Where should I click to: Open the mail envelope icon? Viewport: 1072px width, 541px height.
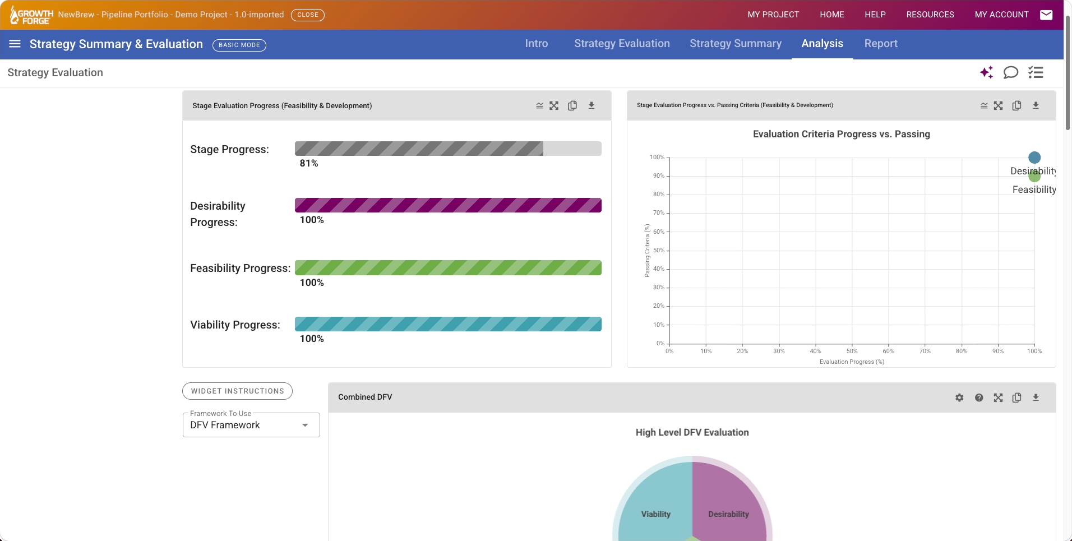coord(1046,15)
